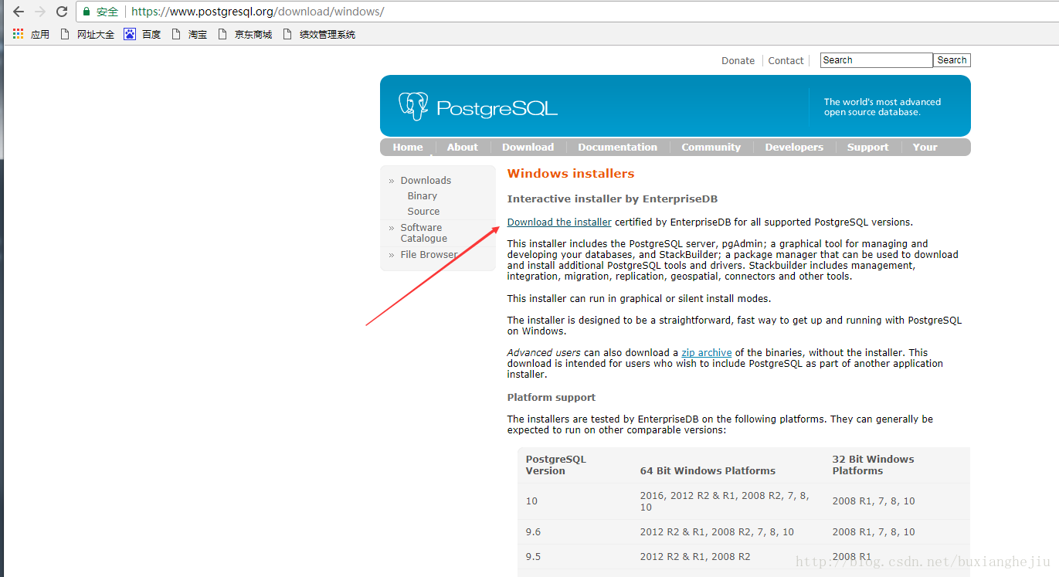The image size is (1059, 577).
Task: Open the 京东商城 bookmark
Action: (x=245, y=34)
